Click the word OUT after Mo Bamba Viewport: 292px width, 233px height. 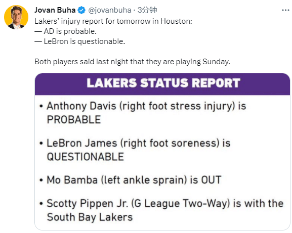(x=211, y=180)
